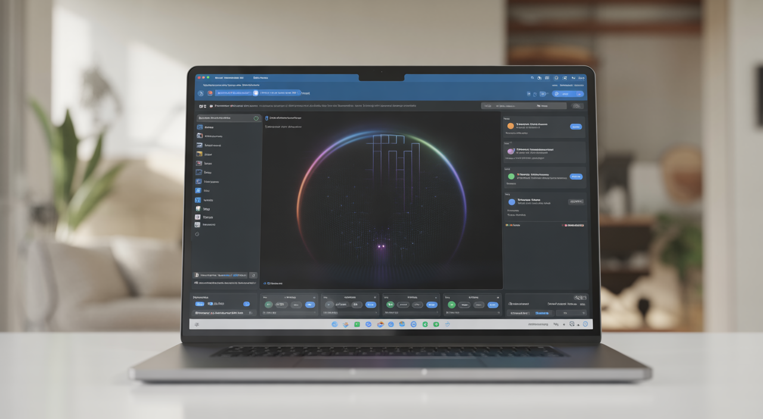
Task: Open the green square app in the dock
Action: click(357, 324)
